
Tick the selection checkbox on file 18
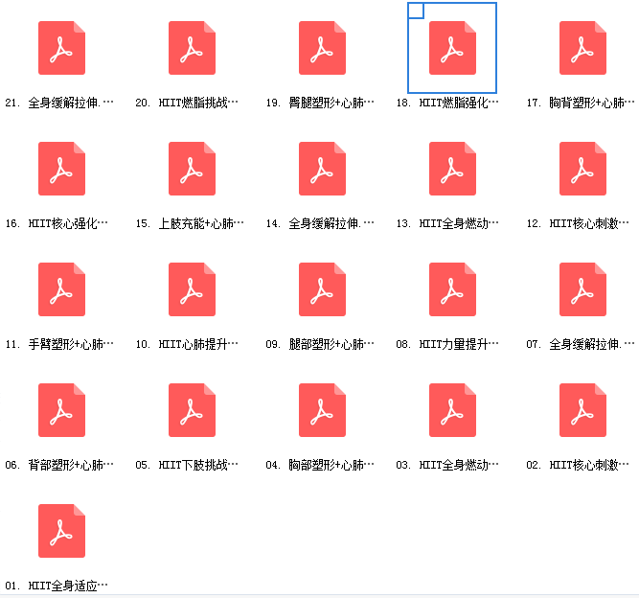[416, 11]
